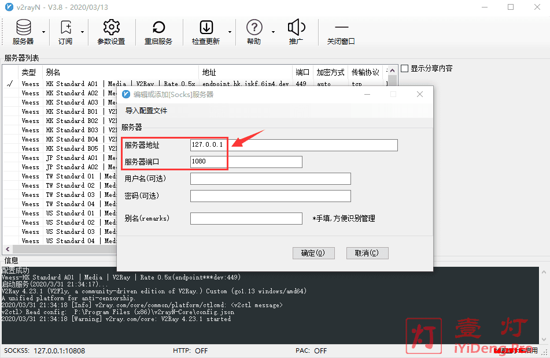Open the 帮助 help icon

point(254,32)
